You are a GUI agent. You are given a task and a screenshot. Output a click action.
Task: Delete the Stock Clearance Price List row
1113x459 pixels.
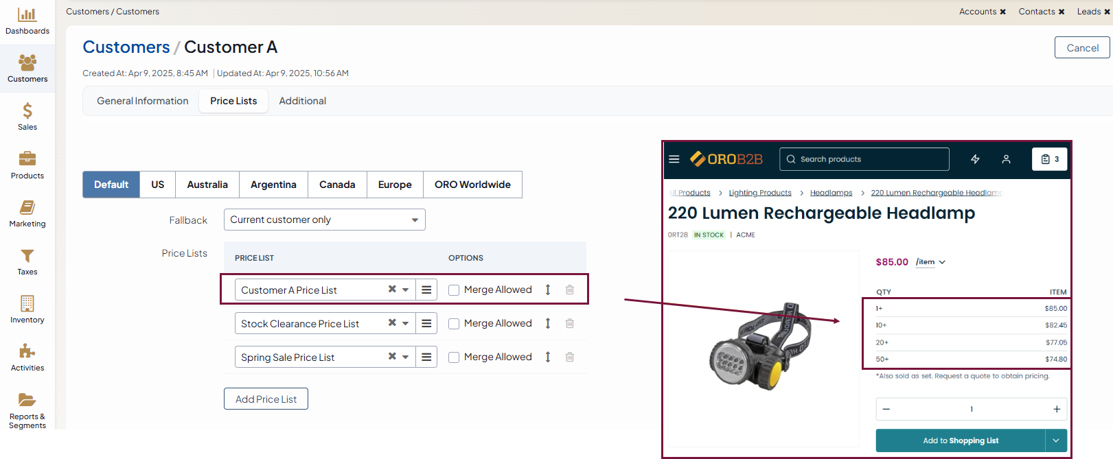[x=570, y=323]
